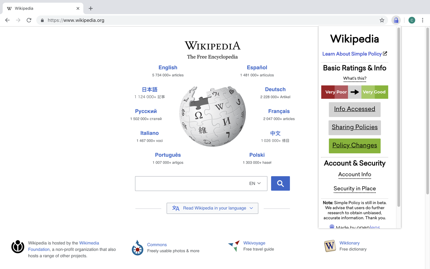
Task: Click Account Info link
Action: (355, 175)
